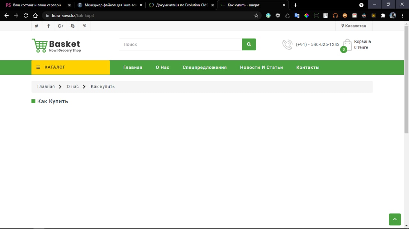Open the Facebook social link

click(49, 26)
